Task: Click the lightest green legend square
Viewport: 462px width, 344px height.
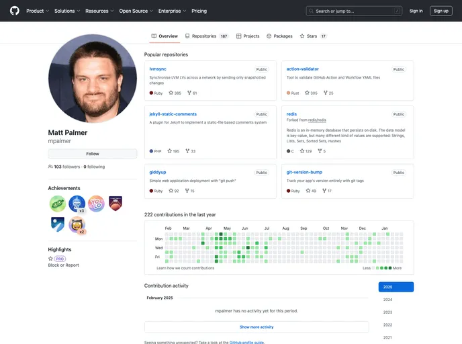Action: pyautogui.click(x=377, y=268)
